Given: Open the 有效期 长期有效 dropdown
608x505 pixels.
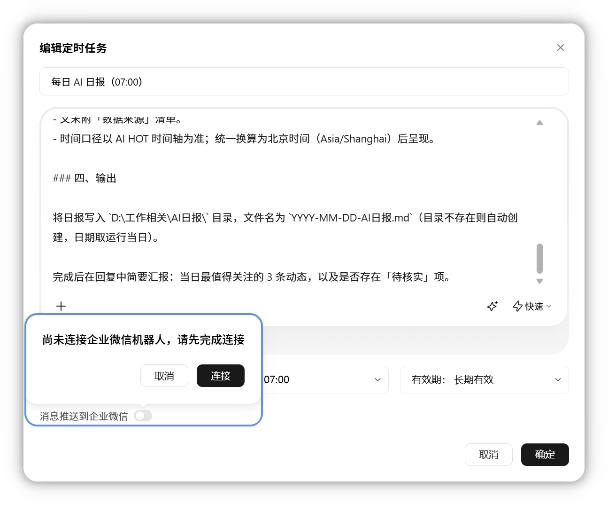Looking at the screenshot, I should (x=484, y=379).
